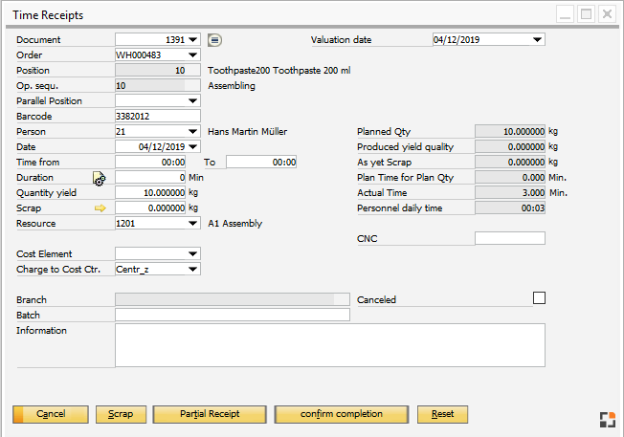This screenshot has height=437, width=624.
Task: Click the yellow arrow link next to Scrap
Action: tap(100, 208)
